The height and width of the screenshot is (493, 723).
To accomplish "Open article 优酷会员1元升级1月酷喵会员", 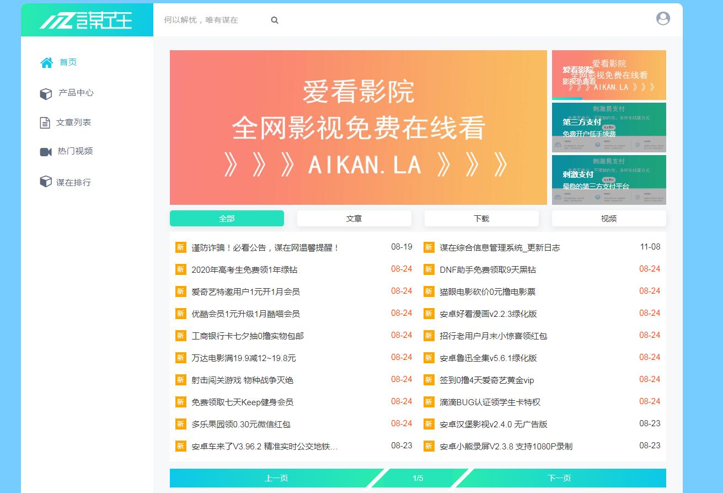I will (245, 314).
